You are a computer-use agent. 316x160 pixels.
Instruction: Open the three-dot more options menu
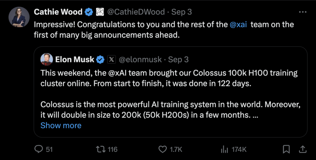pos(302,12)
